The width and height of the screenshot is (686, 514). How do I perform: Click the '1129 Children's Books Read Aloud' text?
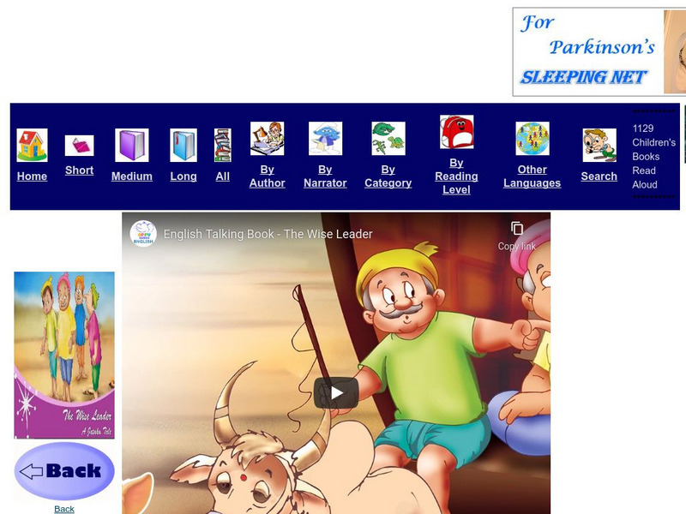(653, 157)
